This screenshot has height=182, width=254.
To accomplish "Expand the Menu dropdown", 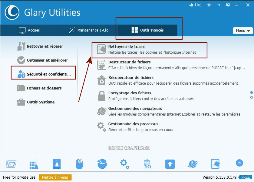I will 243,31.
